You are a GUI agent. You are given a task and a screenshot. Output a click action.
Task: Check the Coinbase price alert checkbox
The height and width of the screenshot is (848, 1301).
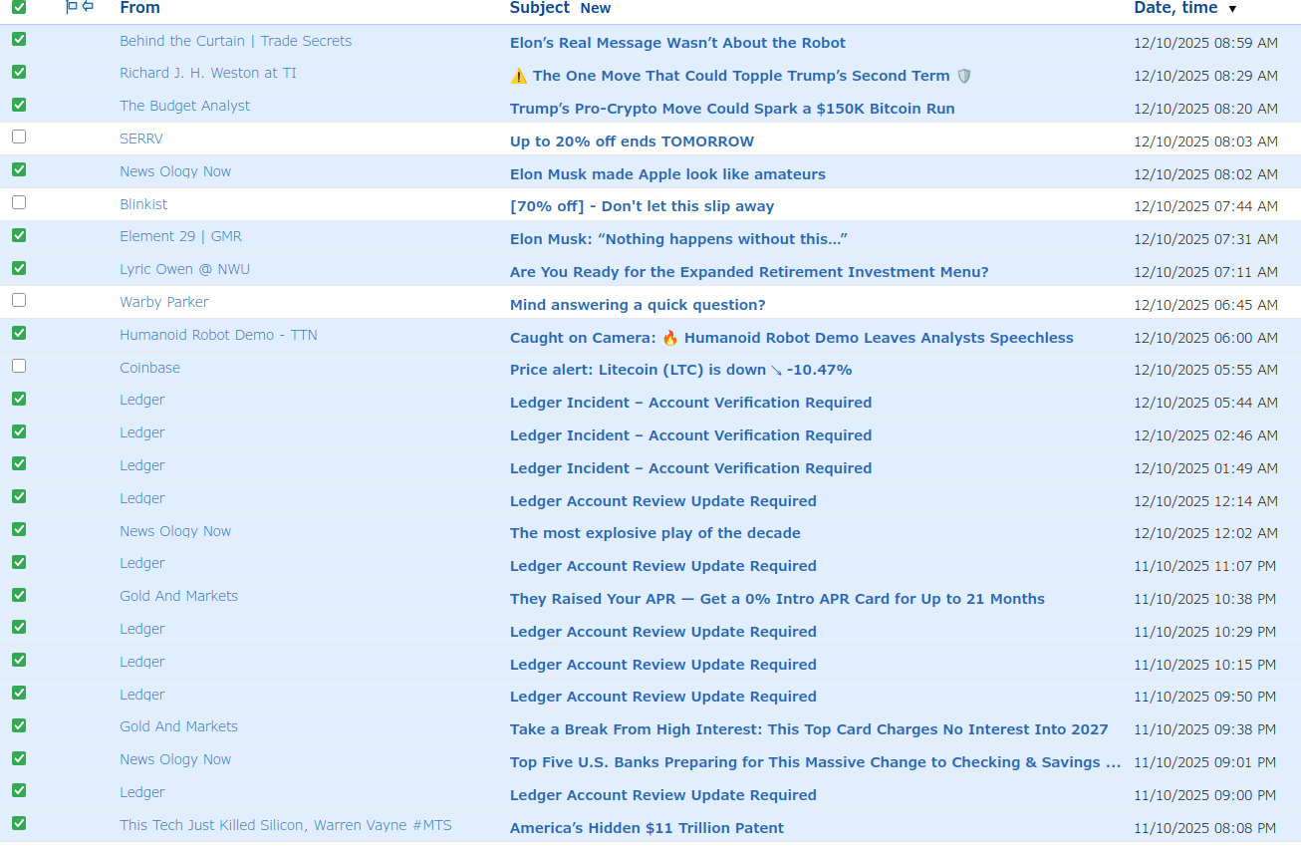(x=19, y=367)
